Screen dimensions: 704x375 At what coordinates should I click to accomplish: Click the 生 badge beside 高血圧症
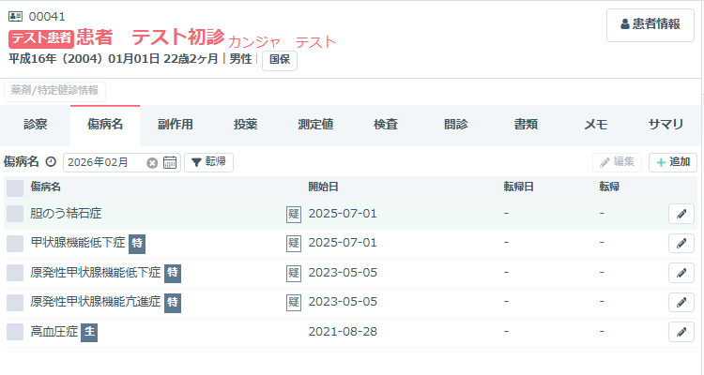[89, 332]
